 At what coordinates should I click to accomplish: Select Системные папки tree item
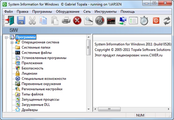[36, 47]
